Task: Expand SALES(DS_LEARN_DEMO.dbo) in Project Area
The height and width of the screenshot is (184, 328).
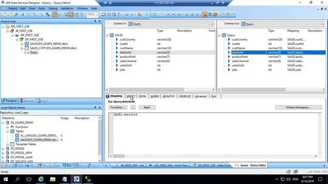Action: click(22, 44)
